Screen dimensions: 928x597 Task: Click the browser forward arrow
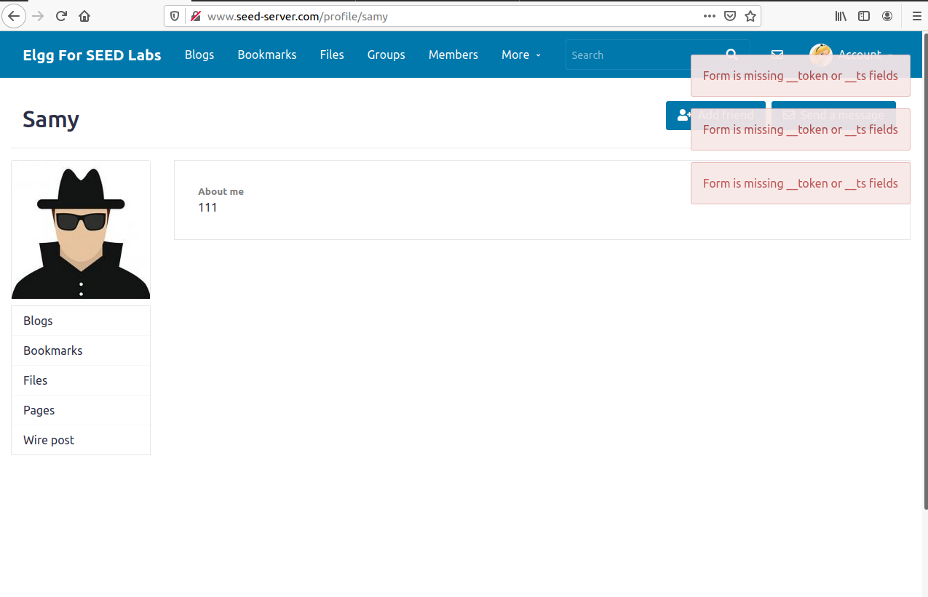click(x=38, y=16)
